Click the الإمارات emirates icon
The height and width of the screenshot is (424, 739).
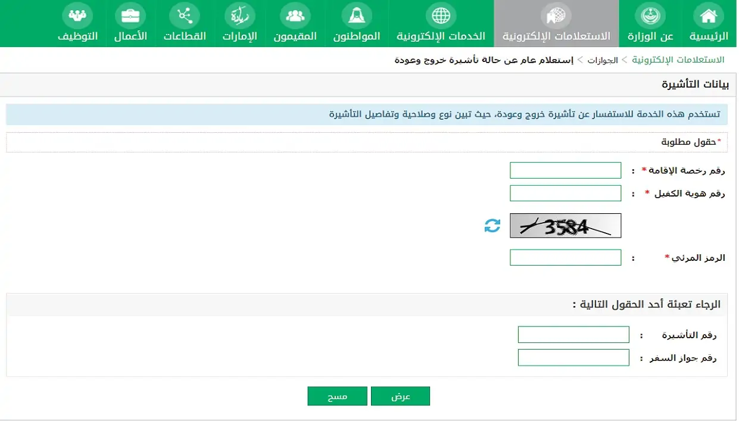tap(240, 15)
